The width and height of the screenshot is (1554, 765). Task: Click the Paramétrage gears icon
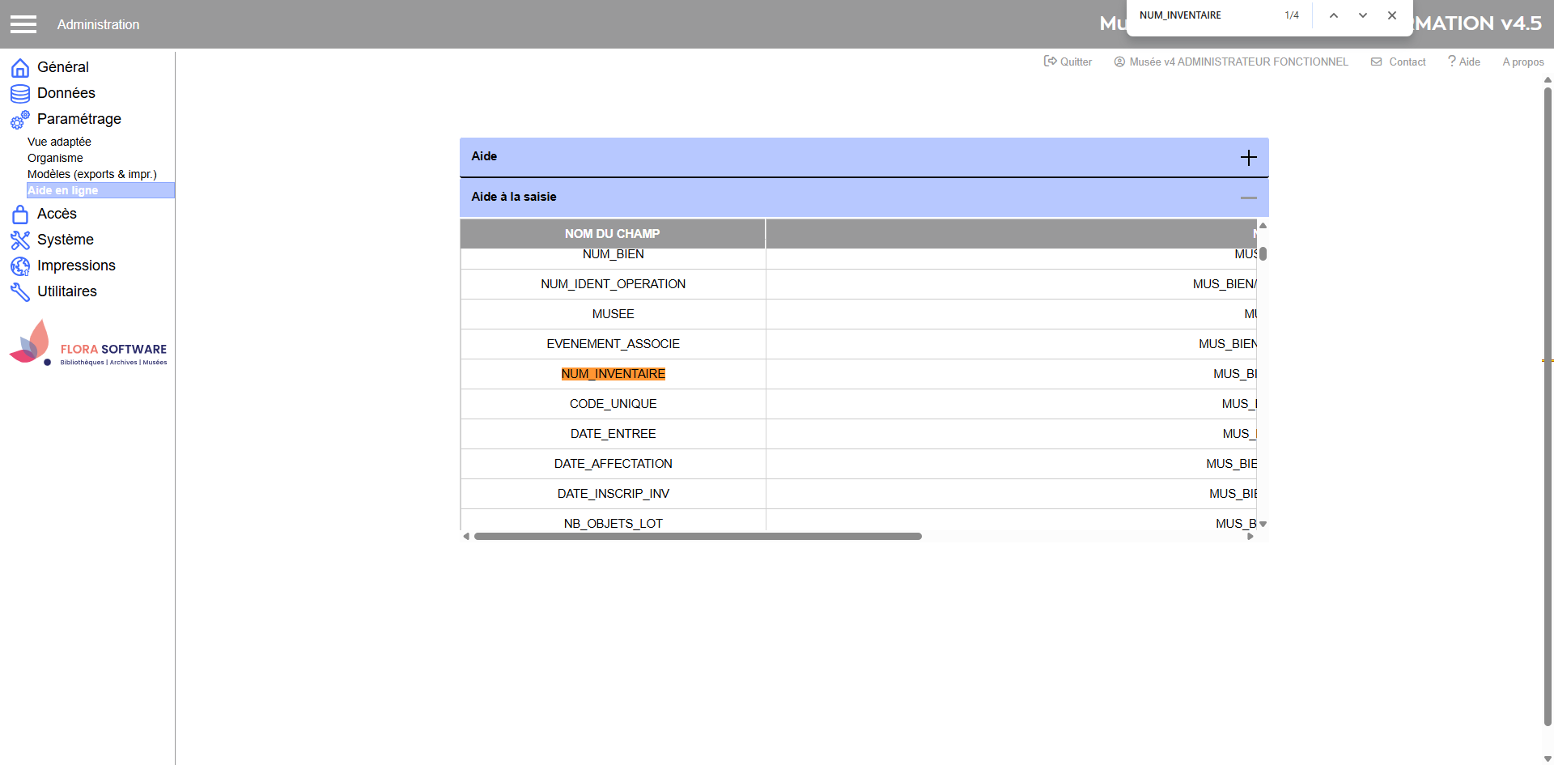point(20,120)
